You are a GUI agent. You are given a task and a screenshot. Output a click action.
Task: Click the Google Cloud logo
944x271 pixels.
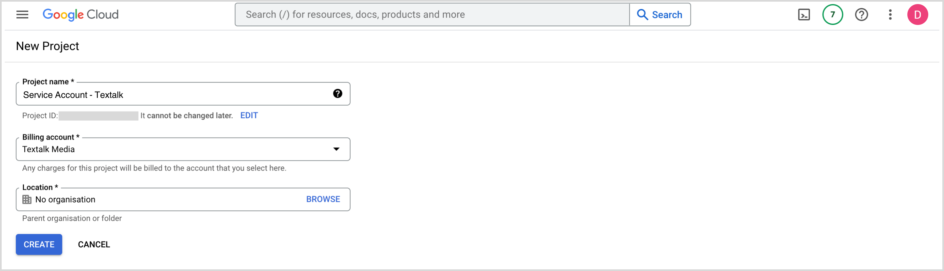coord(81,15)
